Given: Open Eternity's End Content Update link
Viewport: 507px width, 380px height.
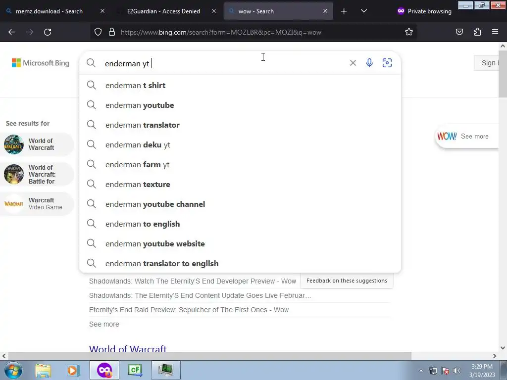Looking at the screenshot, I should tap(200, 295).
